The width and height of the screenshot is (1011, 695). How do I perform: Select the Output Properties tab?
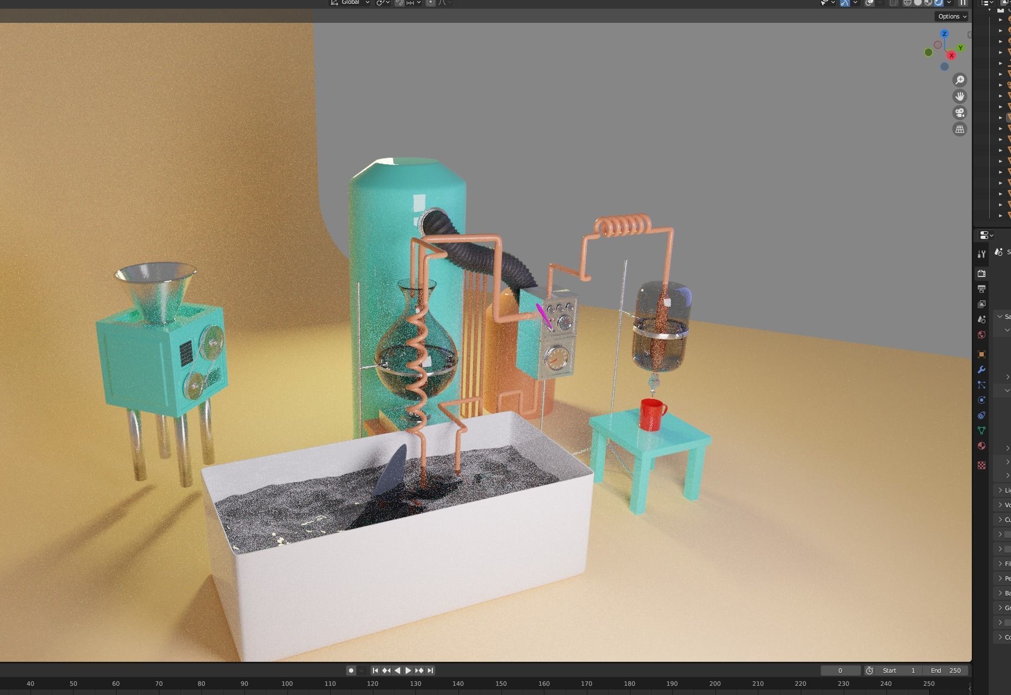(x=982, y=290)
